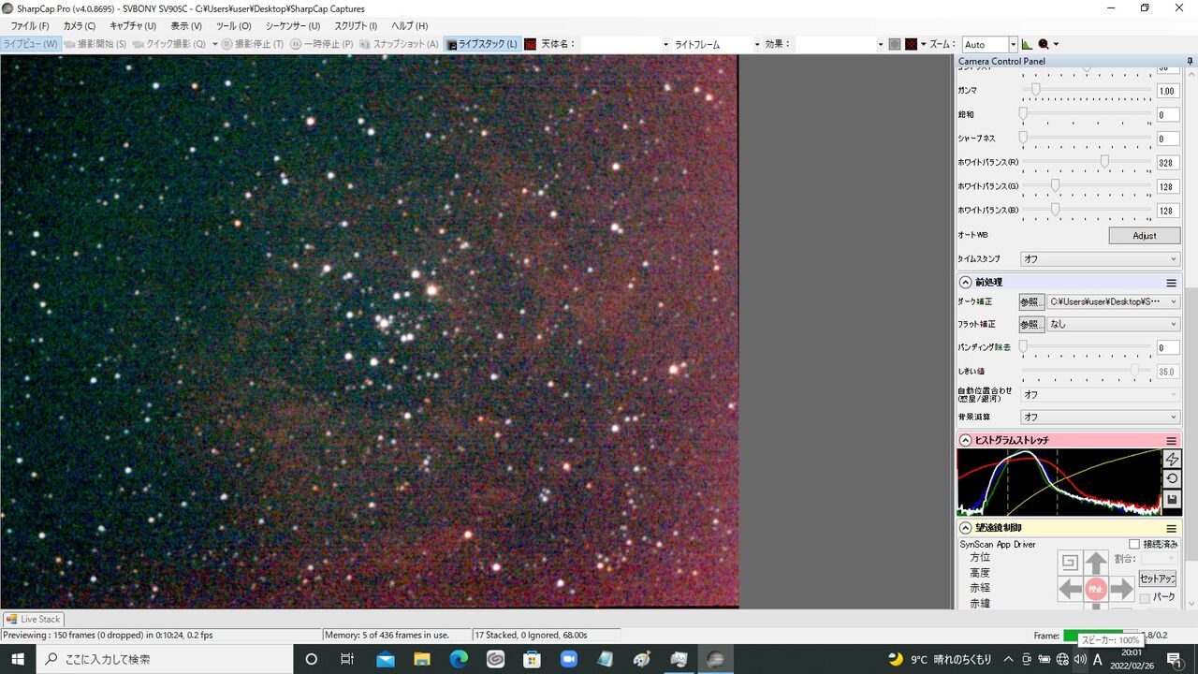The width and height of the screenshot is (1198, 674).
Task: Open the ツール (O) menu
Action: coord(234,26)
